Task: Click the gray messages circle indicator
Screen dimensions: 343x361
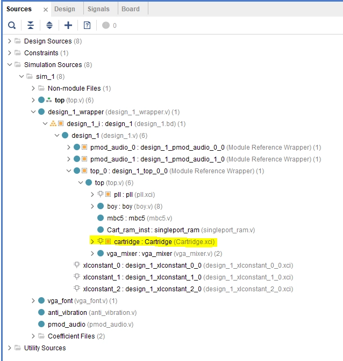Action: click(106, 25)
